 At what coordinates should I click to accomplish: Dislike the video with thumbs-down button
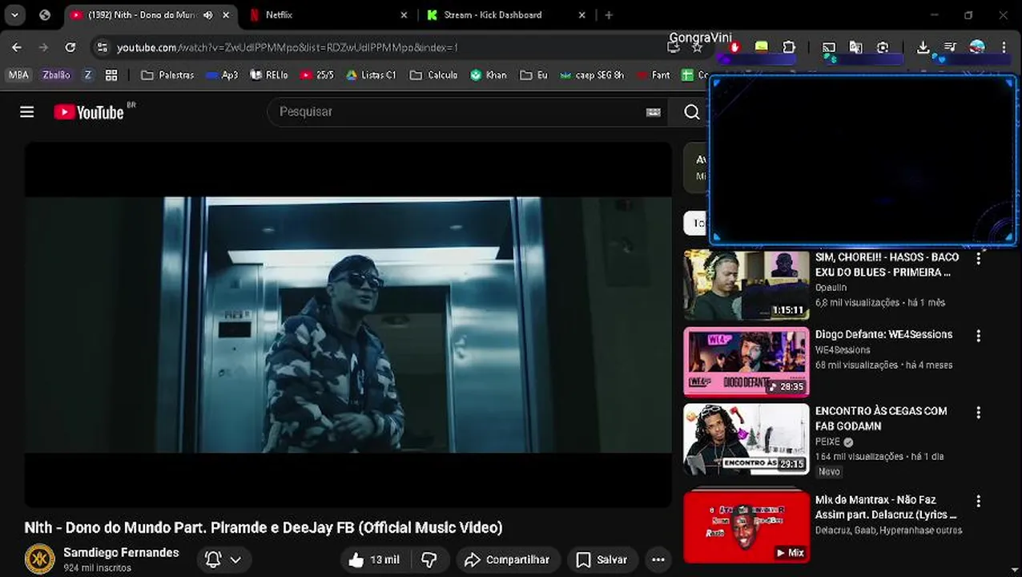(429, 559)
